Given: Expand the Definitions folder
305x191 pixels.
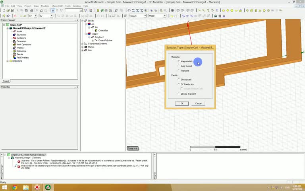Looking at the screenshot, I should (x=8, y=61).
